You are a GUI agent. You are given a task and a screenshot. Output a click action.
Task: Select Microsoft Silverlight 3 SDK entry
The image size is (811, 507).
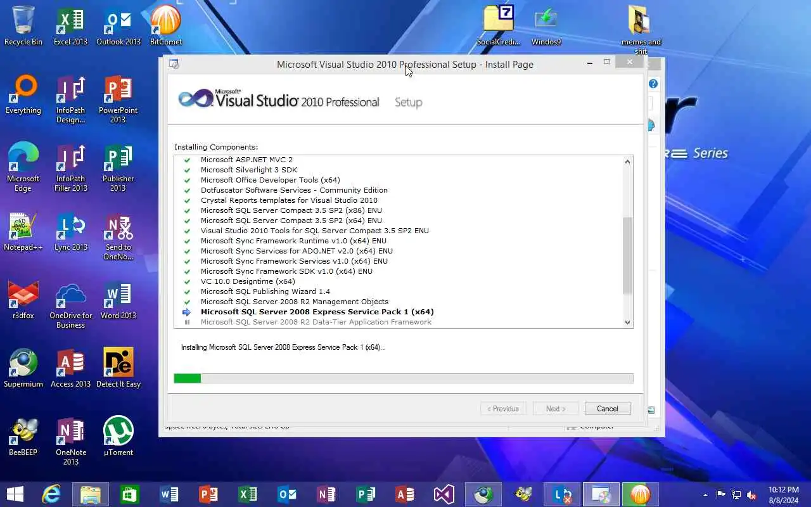(249, 170)
